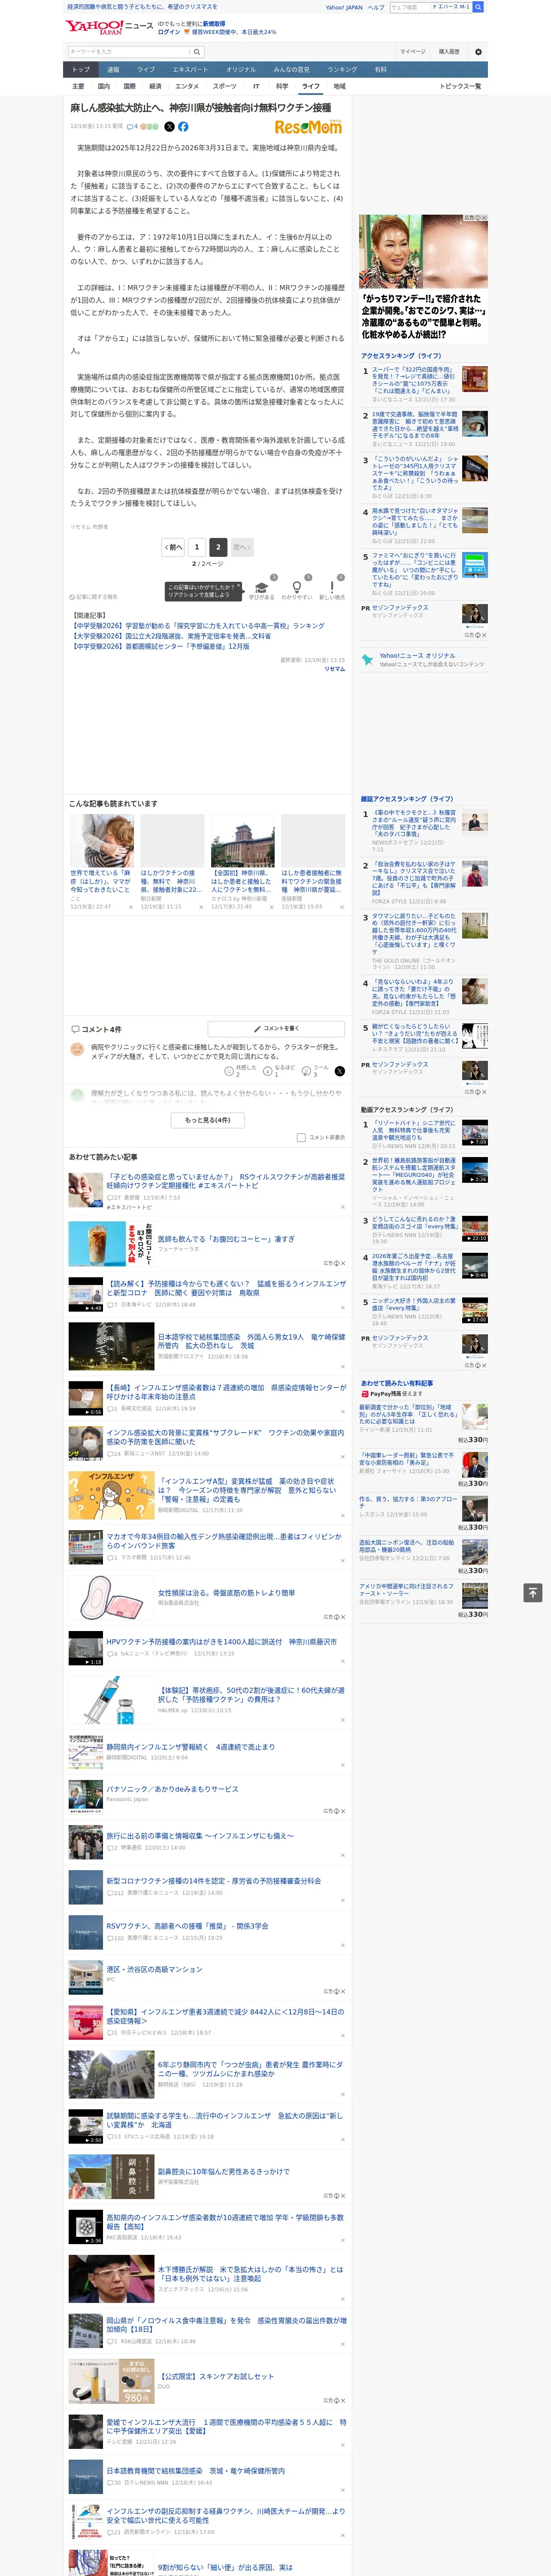This screenshot has height=2576, width=551.
Task: Click the blue web search magnifier button
Action: click(x=478, y=7)
